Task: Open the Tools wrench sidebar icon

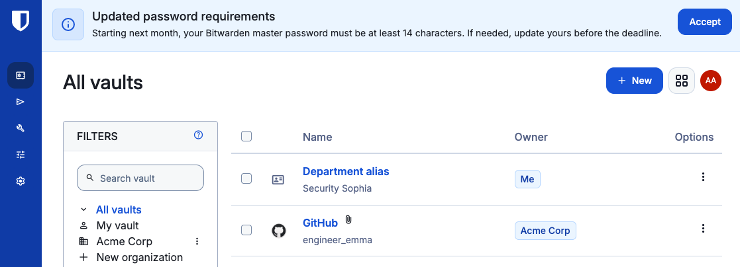Action: coord(21,128)
